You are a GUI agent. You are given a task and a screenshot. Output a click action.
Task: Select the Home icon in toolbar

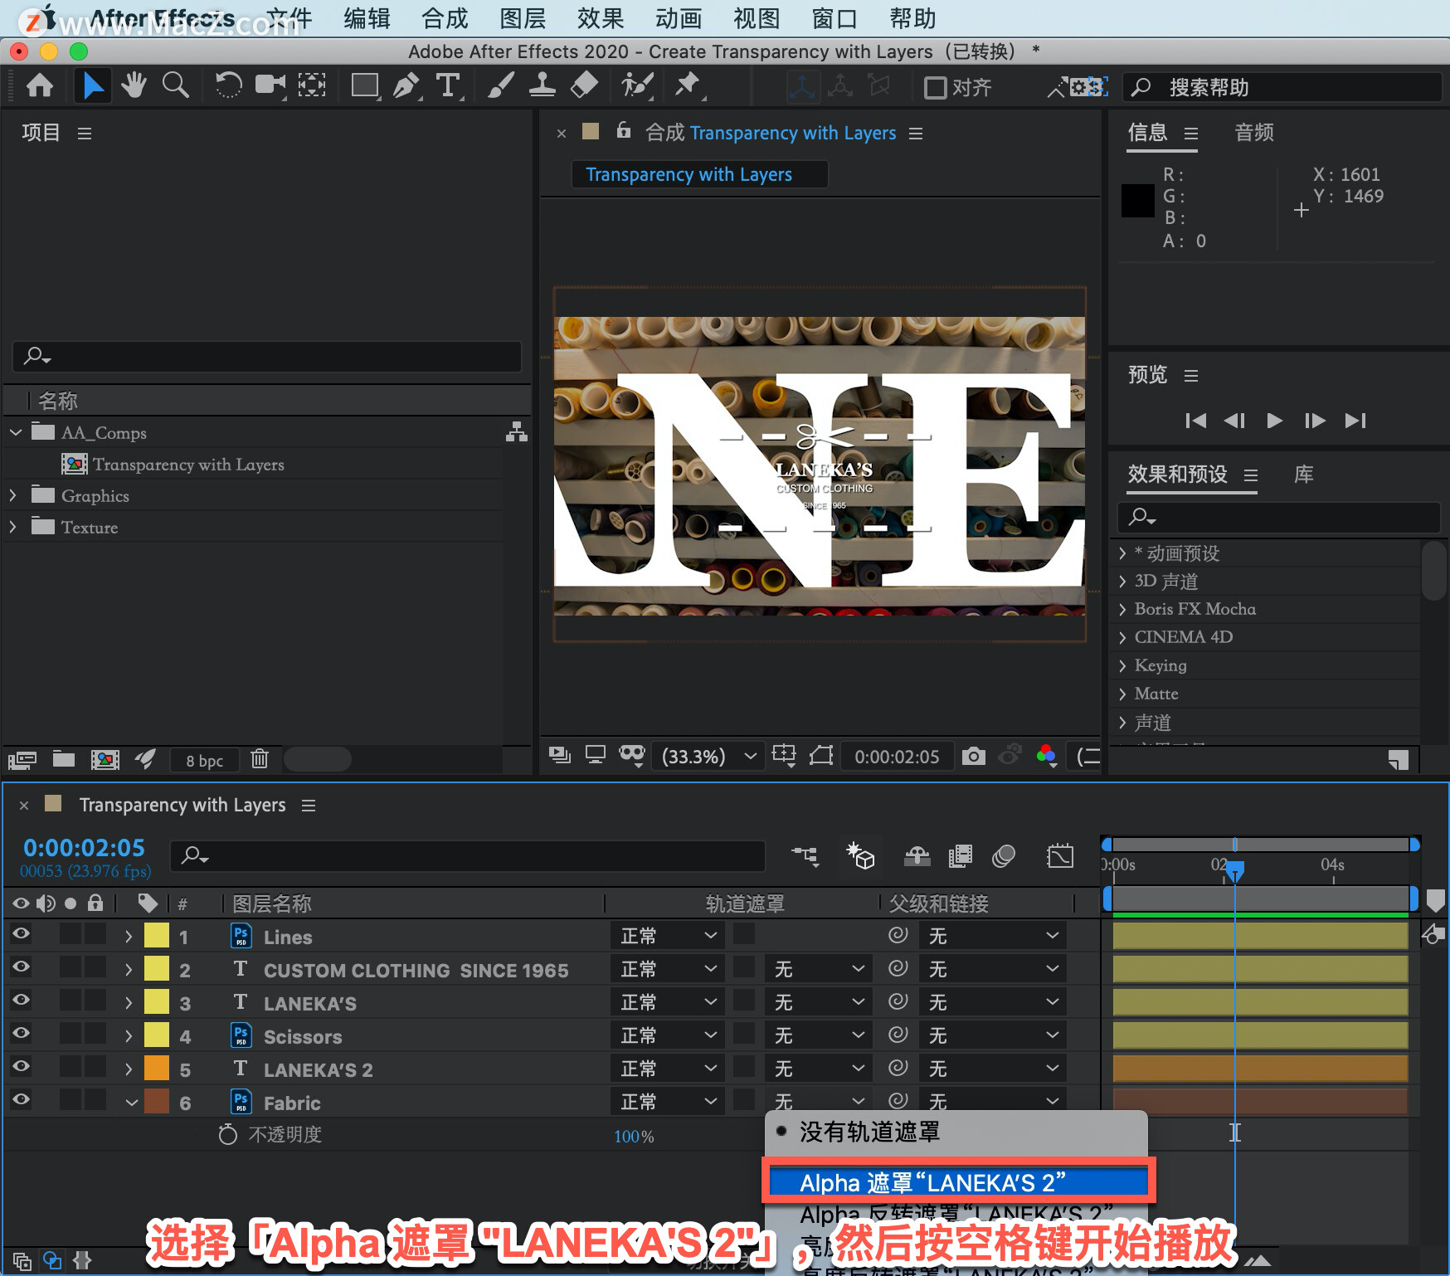40,85
